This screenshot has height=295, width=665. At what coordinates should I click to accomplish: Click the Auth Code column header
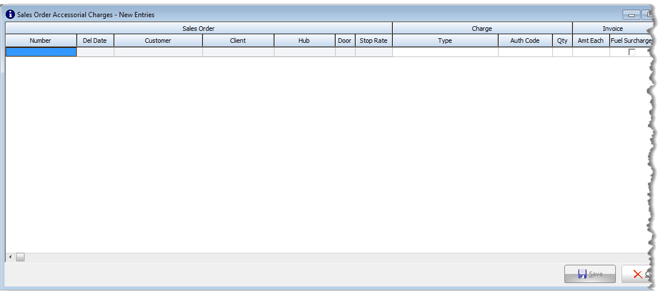point(525,41)
